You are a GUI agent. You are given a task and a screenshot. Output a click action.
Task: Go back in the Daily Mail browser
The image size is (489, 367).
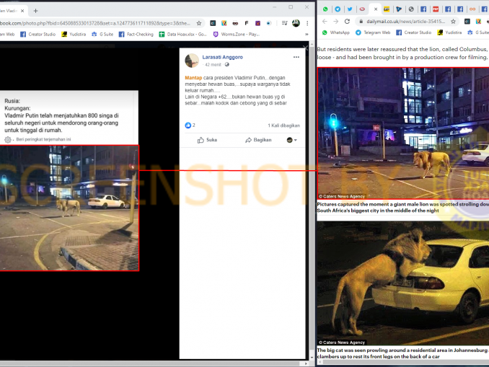[325, 21]
